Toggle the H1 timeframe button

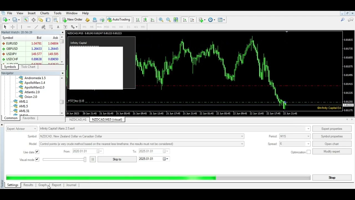114,27
